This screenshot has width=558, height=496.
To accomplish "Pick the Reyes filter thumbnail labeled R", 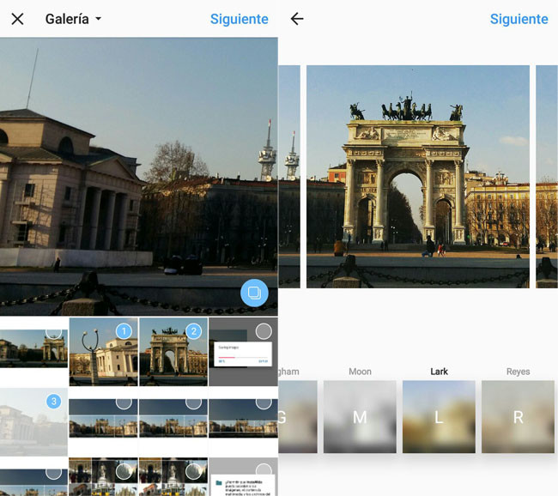I will point(518,417).
